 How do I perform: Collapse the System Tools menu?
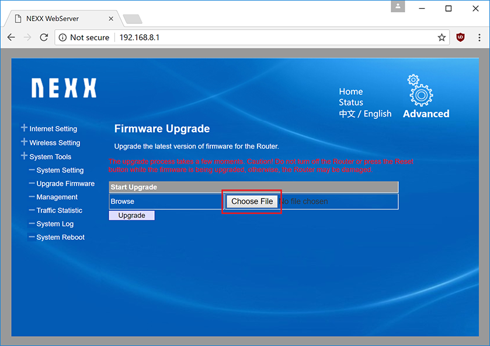click(x=46, y=157)
